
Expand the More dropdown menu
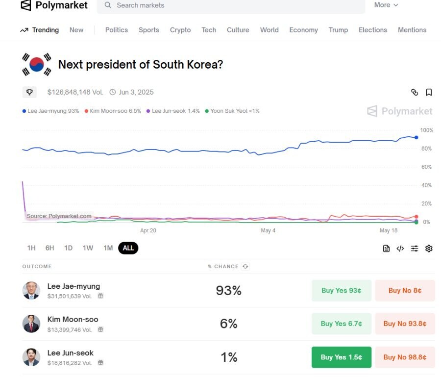point(386,5)
